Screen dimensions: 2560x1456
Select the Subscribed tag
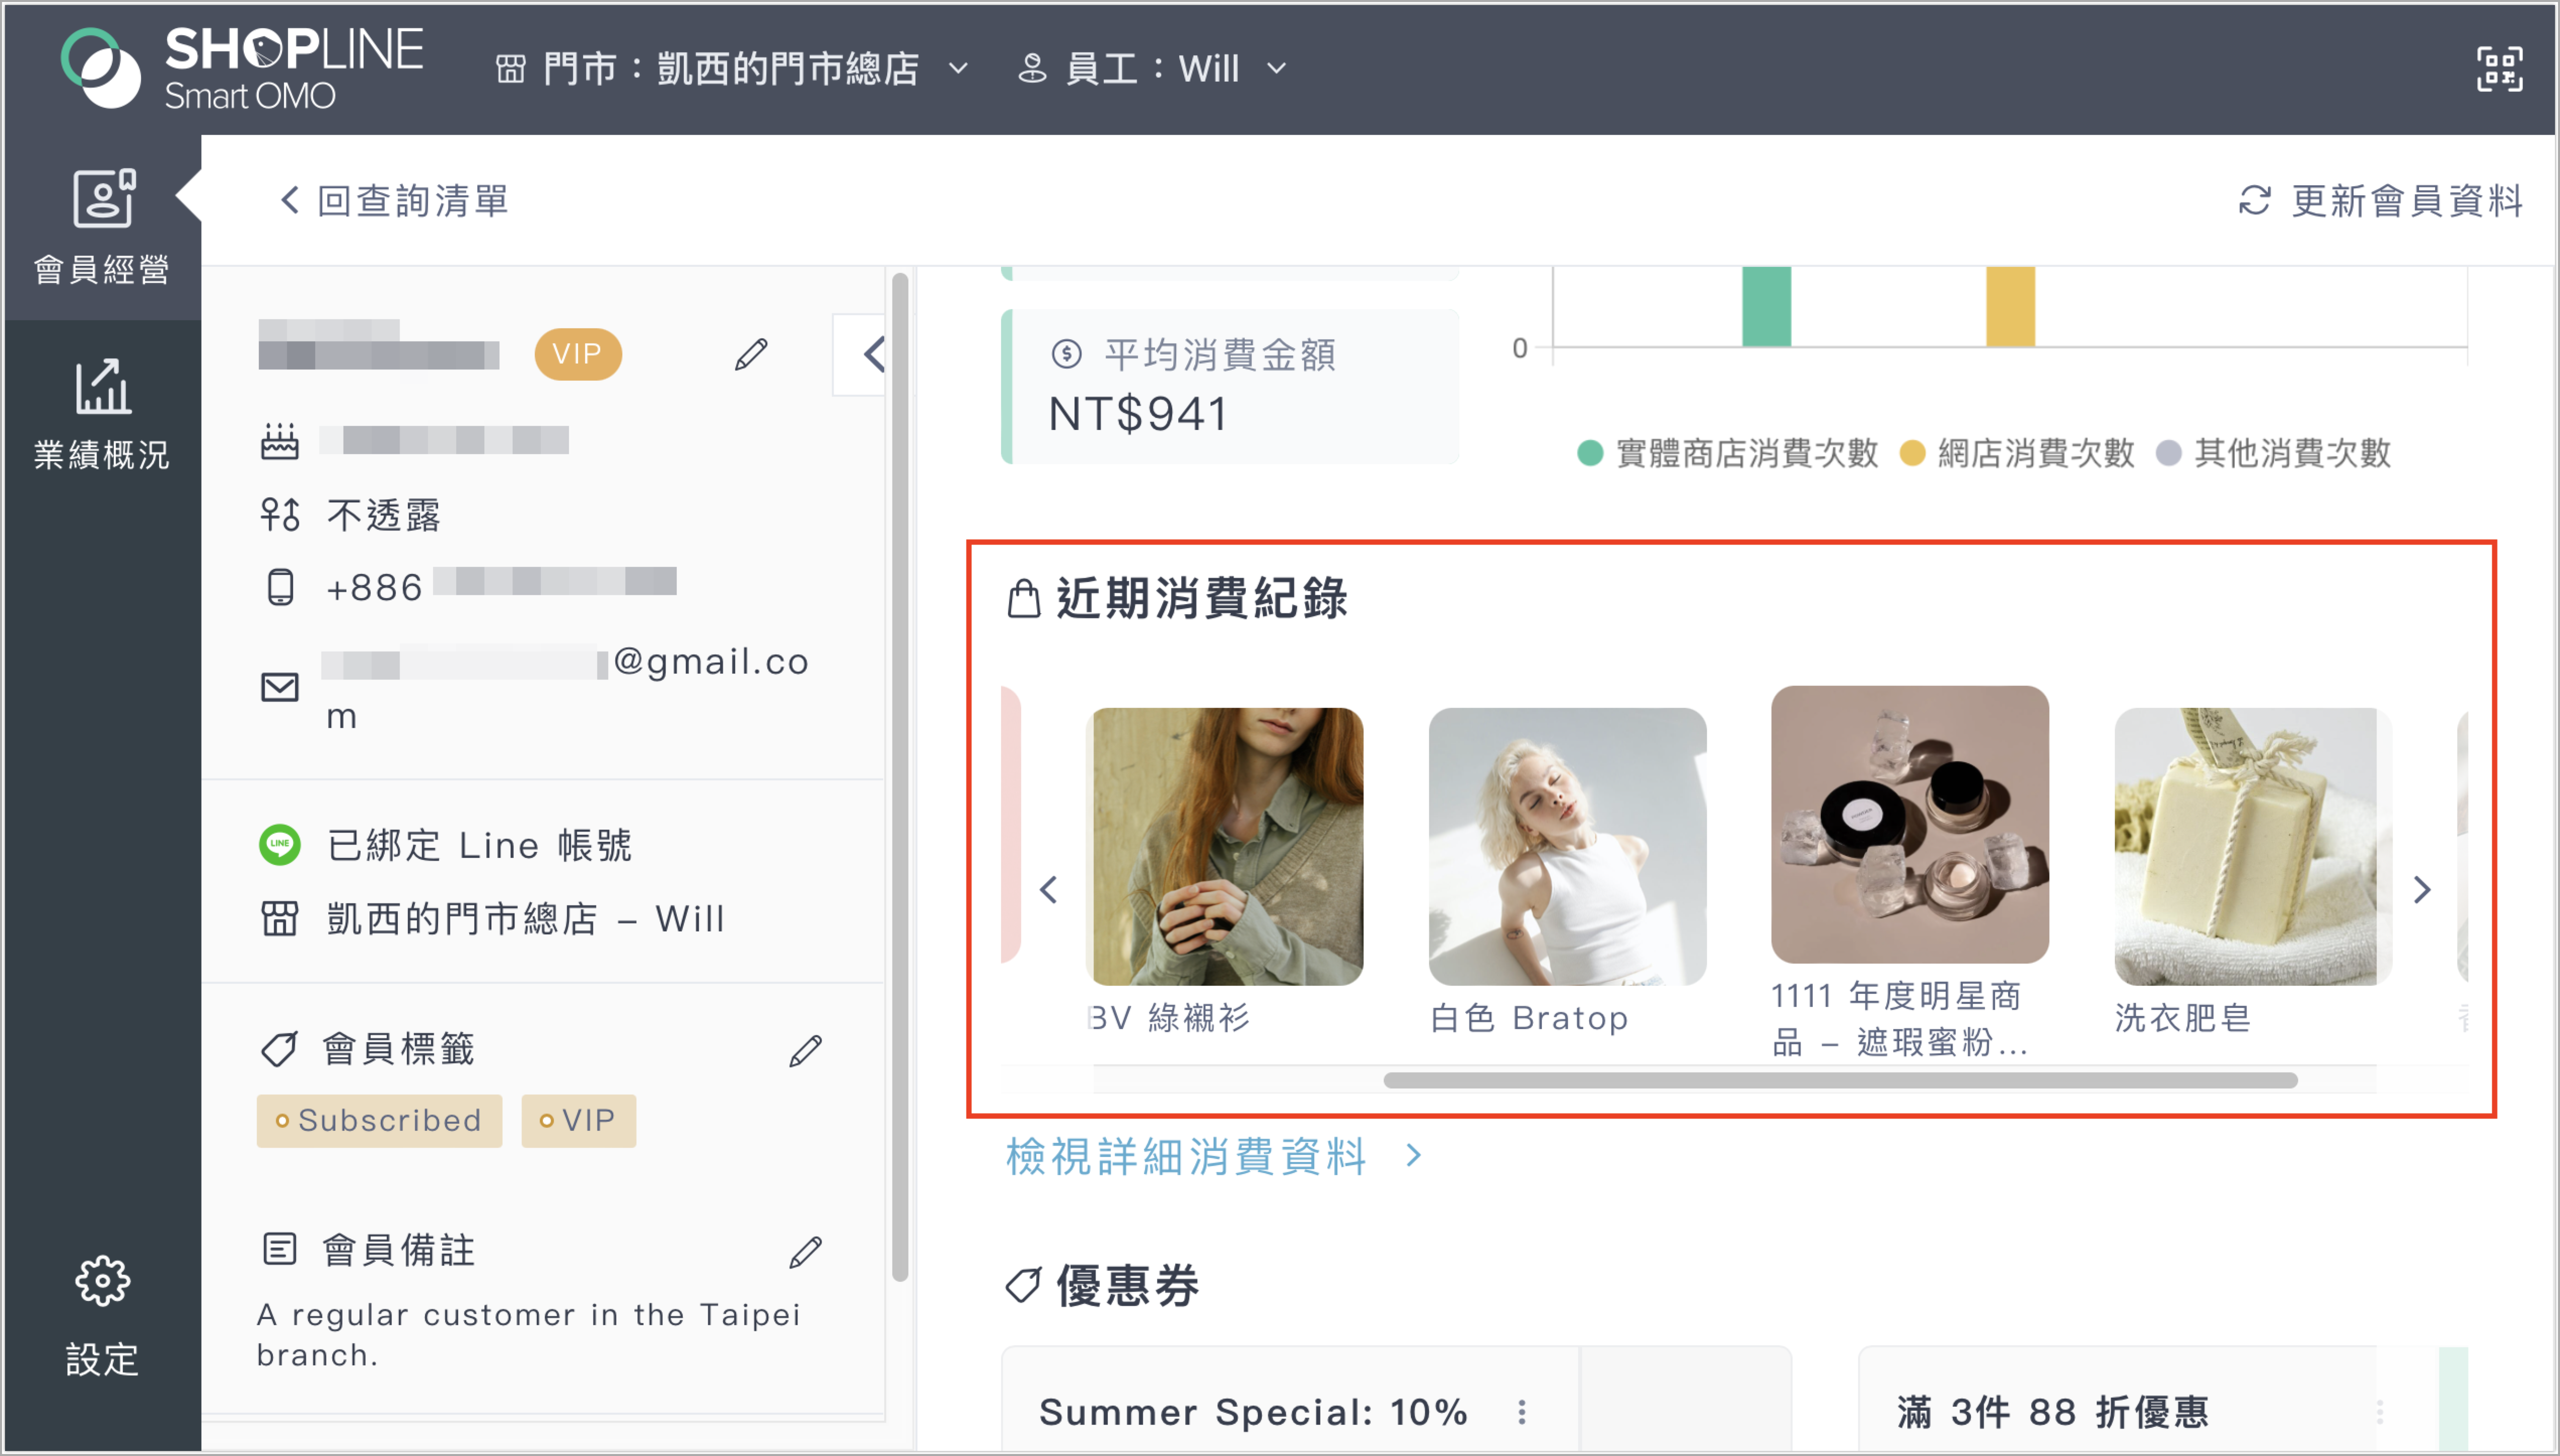tap(379, 1121)
